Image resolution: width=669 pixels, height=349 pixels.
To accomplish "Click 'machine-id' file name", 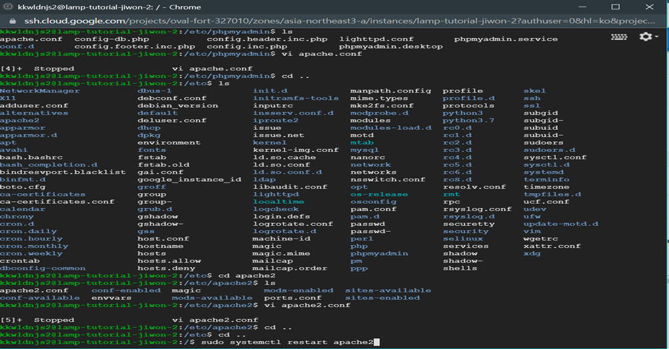I will [x=282, y=238].
